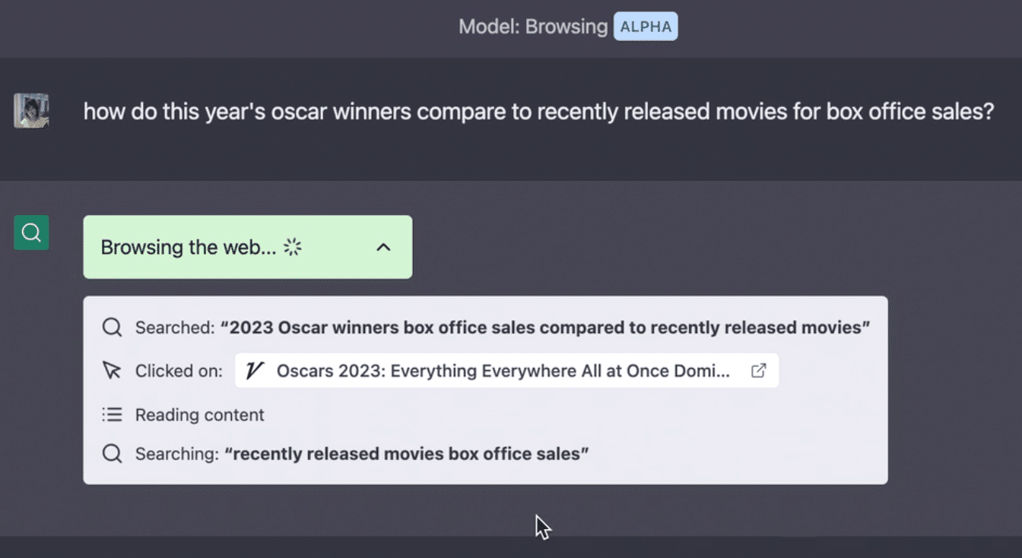Open the Oscars 2023 Everything Everywhere link

click(502, 371)
